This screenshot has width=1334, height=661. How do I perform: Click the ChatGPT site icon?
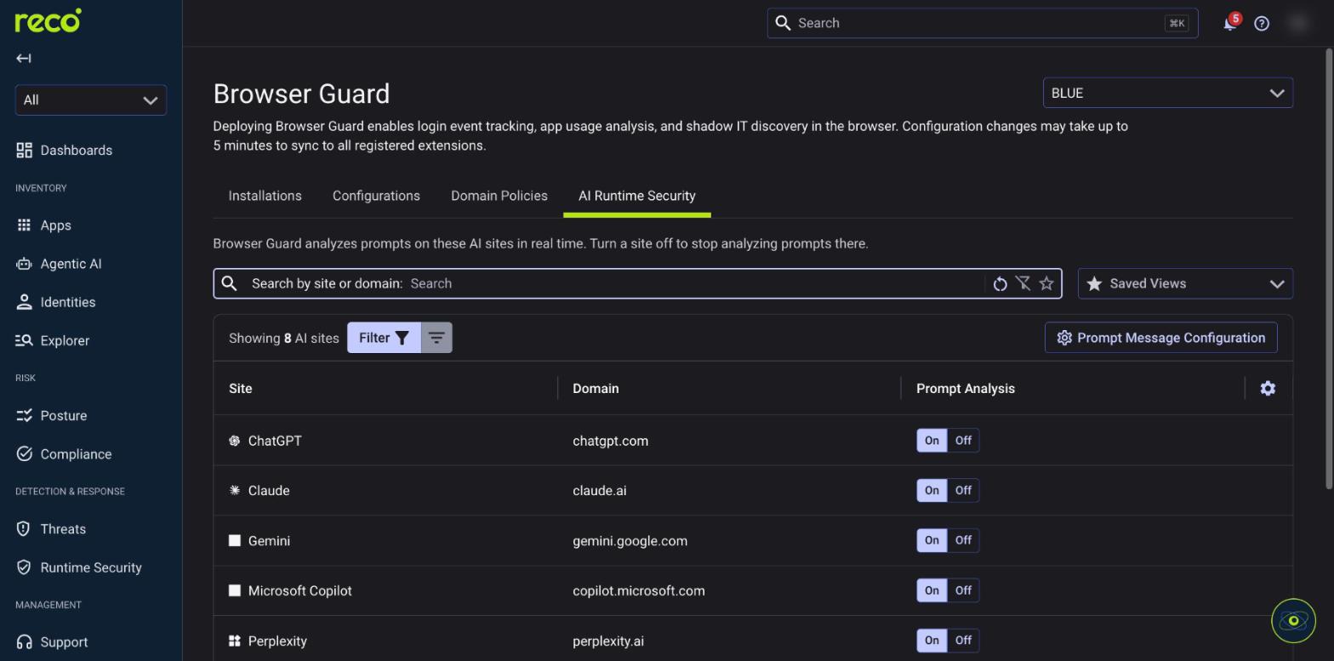tap(235, 441)
